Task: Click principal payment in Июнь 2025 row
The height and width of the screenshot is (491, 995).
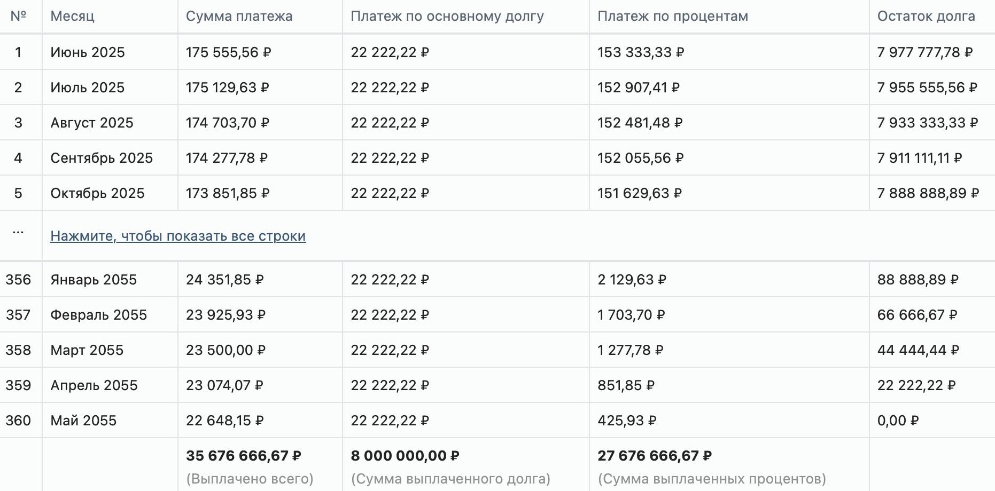Action: point(390,52)
